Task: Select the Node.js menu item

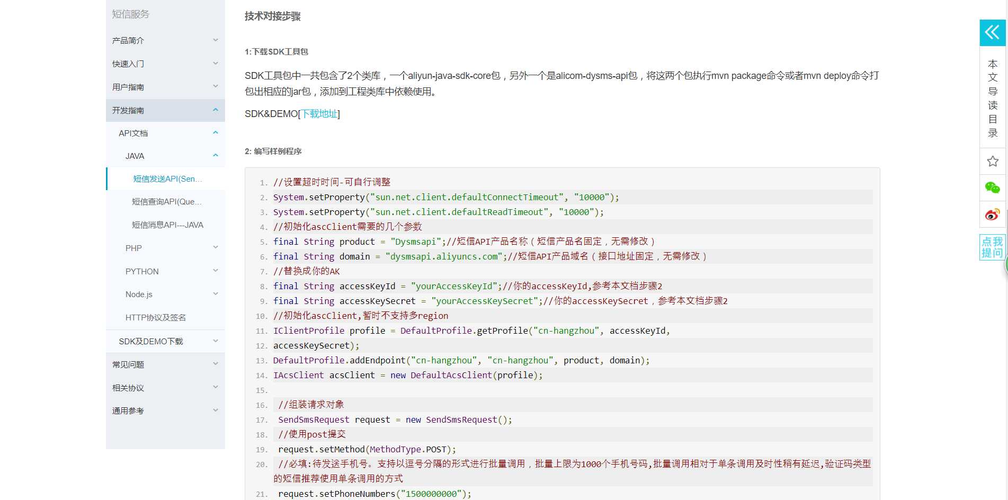Action: pyautogui.click(x=139, y=294)
